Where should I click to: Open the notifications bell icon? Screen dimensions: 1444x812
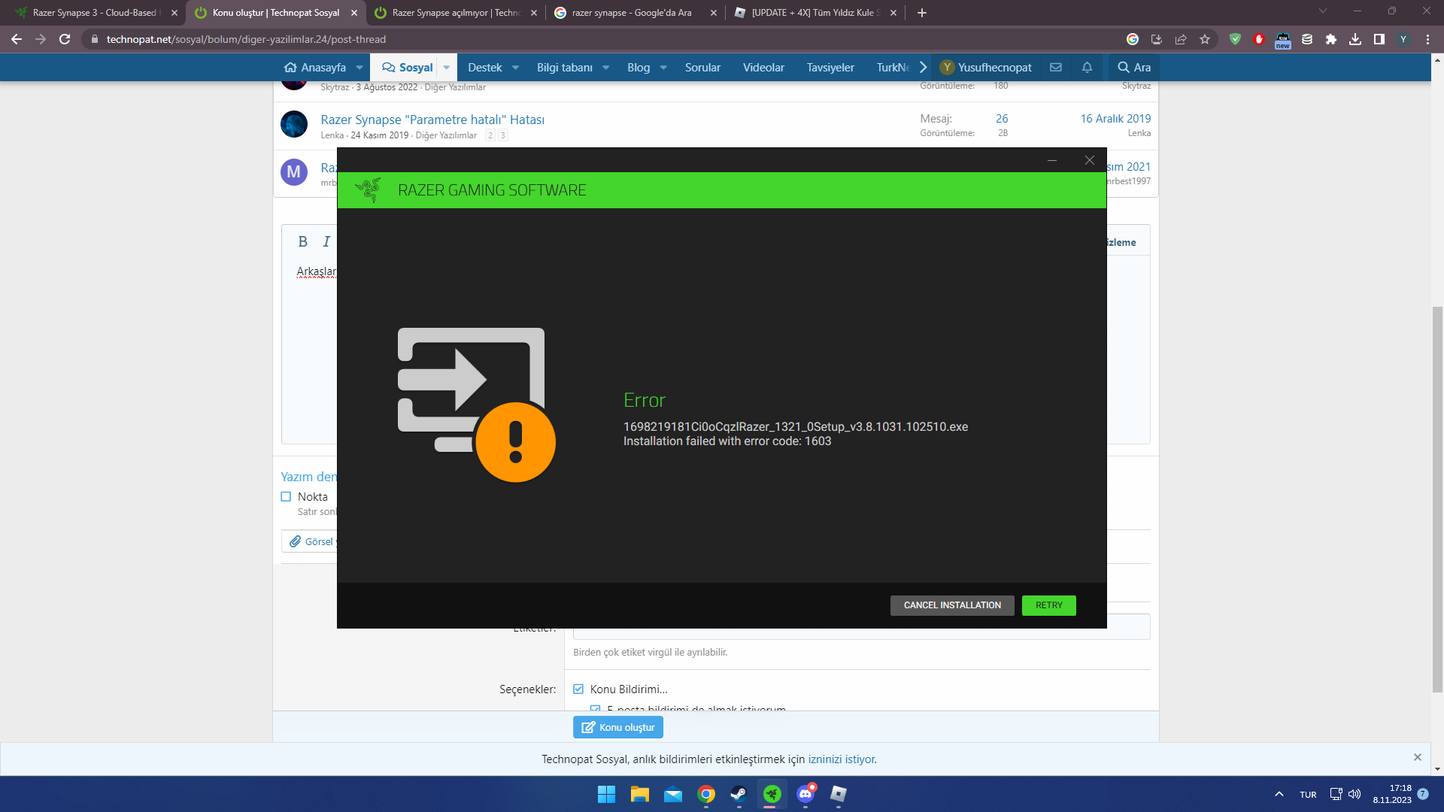click(1087, 68)
